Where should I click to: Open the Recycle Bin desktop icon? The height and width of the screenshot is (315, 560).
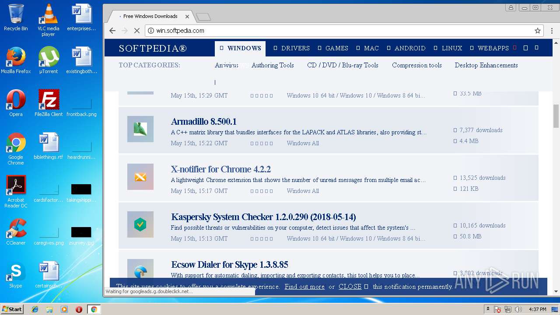point(16,17)
